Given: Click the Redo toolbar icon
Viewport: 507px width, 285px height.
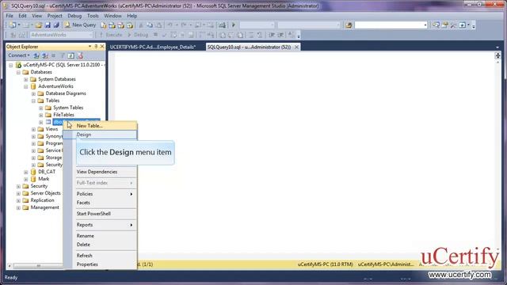Looking at the screenshot, I should pyautogui.click(x=184, y=25).
